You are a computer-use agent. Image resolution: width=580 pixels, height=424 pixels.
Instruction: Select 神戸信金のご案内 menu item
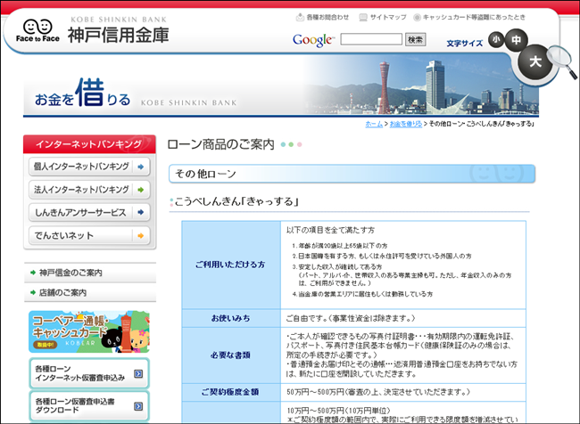(x=90, y=273)
